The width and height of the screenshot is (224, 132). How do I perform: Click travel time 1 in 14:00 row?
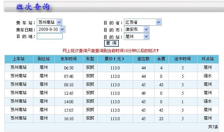(x=183, y=102)
